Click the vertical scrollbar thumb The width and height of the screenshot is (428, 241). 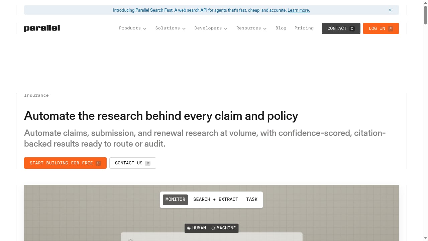tap(425, 15)
